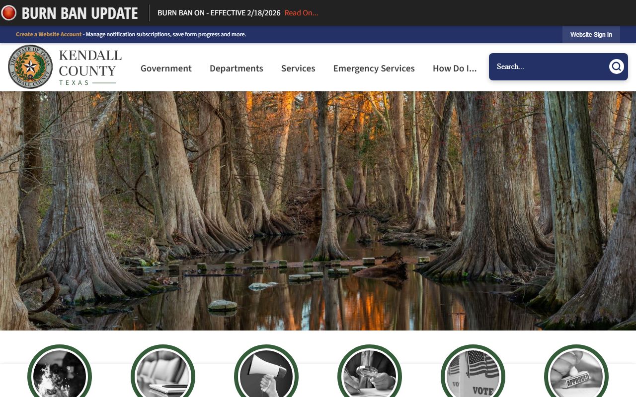The width and height of the screenshot is (636, 397).
Task: Click the Kendall County seal logo
Action: (30, 67)
